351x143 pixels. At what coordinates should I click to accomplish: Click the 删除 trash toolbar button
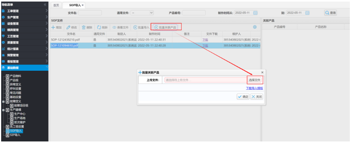click(x=87, y=27)
